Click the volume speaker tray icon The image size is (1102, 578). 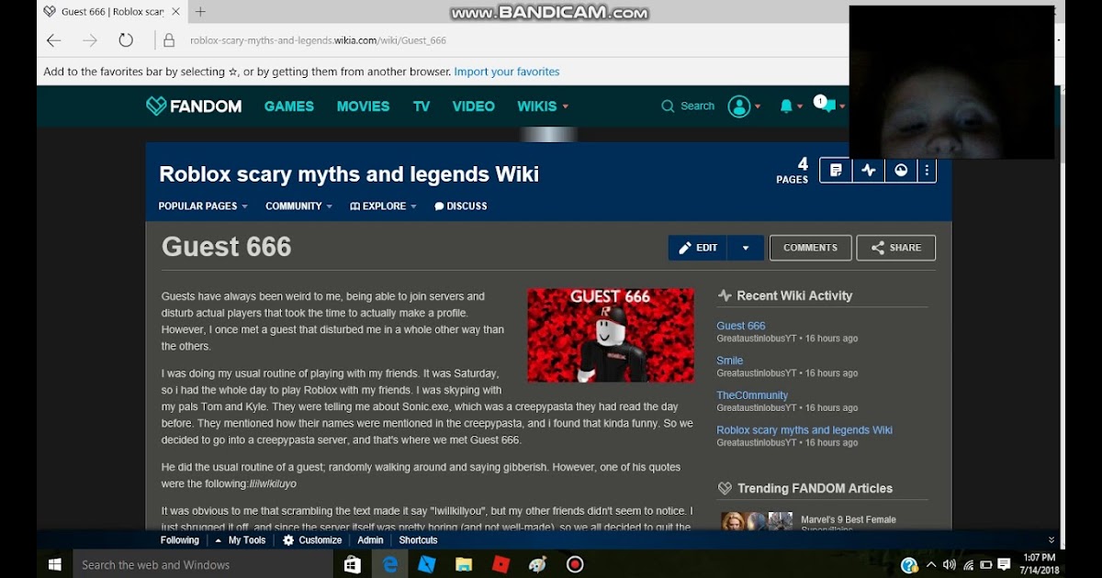(x=949, y=565)
